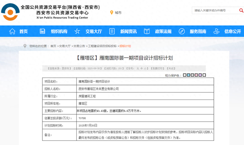Viewport: 244px width, 145px height.
Task: Click the compass icon beside 服务指南
Action: (x=181, y=31)
